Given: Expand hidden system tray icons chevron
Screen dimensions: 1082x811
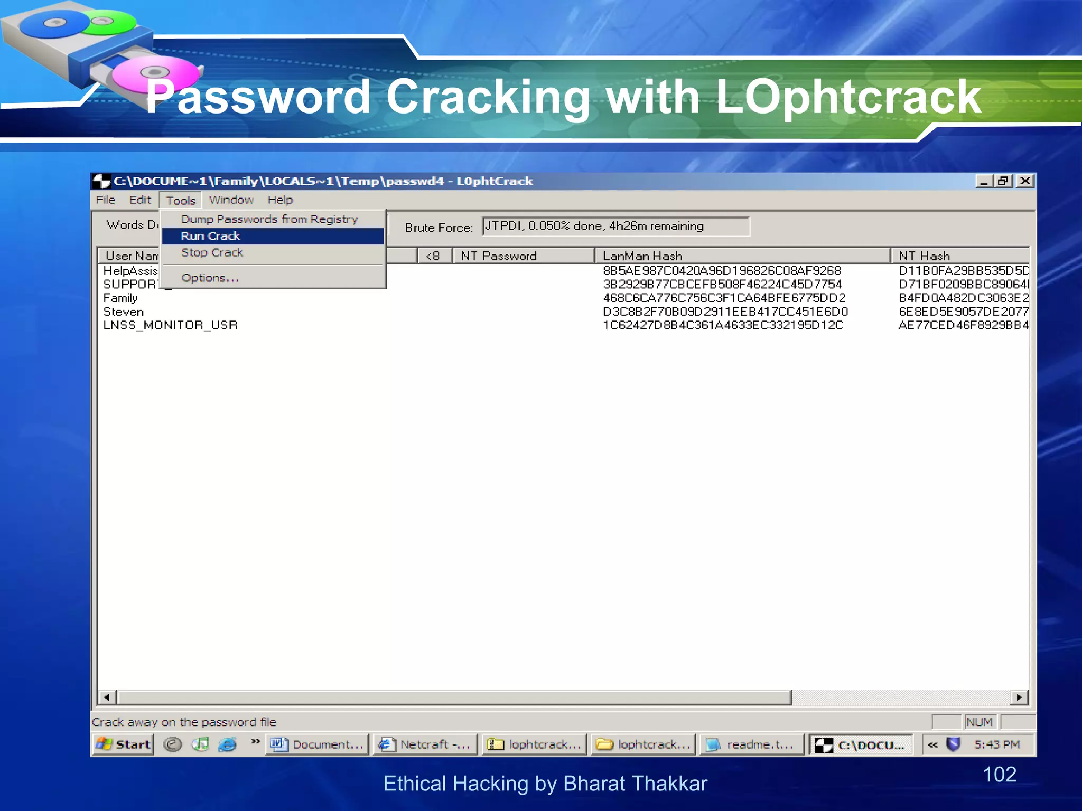Looking at the screenshot, I should click(933, 744).
